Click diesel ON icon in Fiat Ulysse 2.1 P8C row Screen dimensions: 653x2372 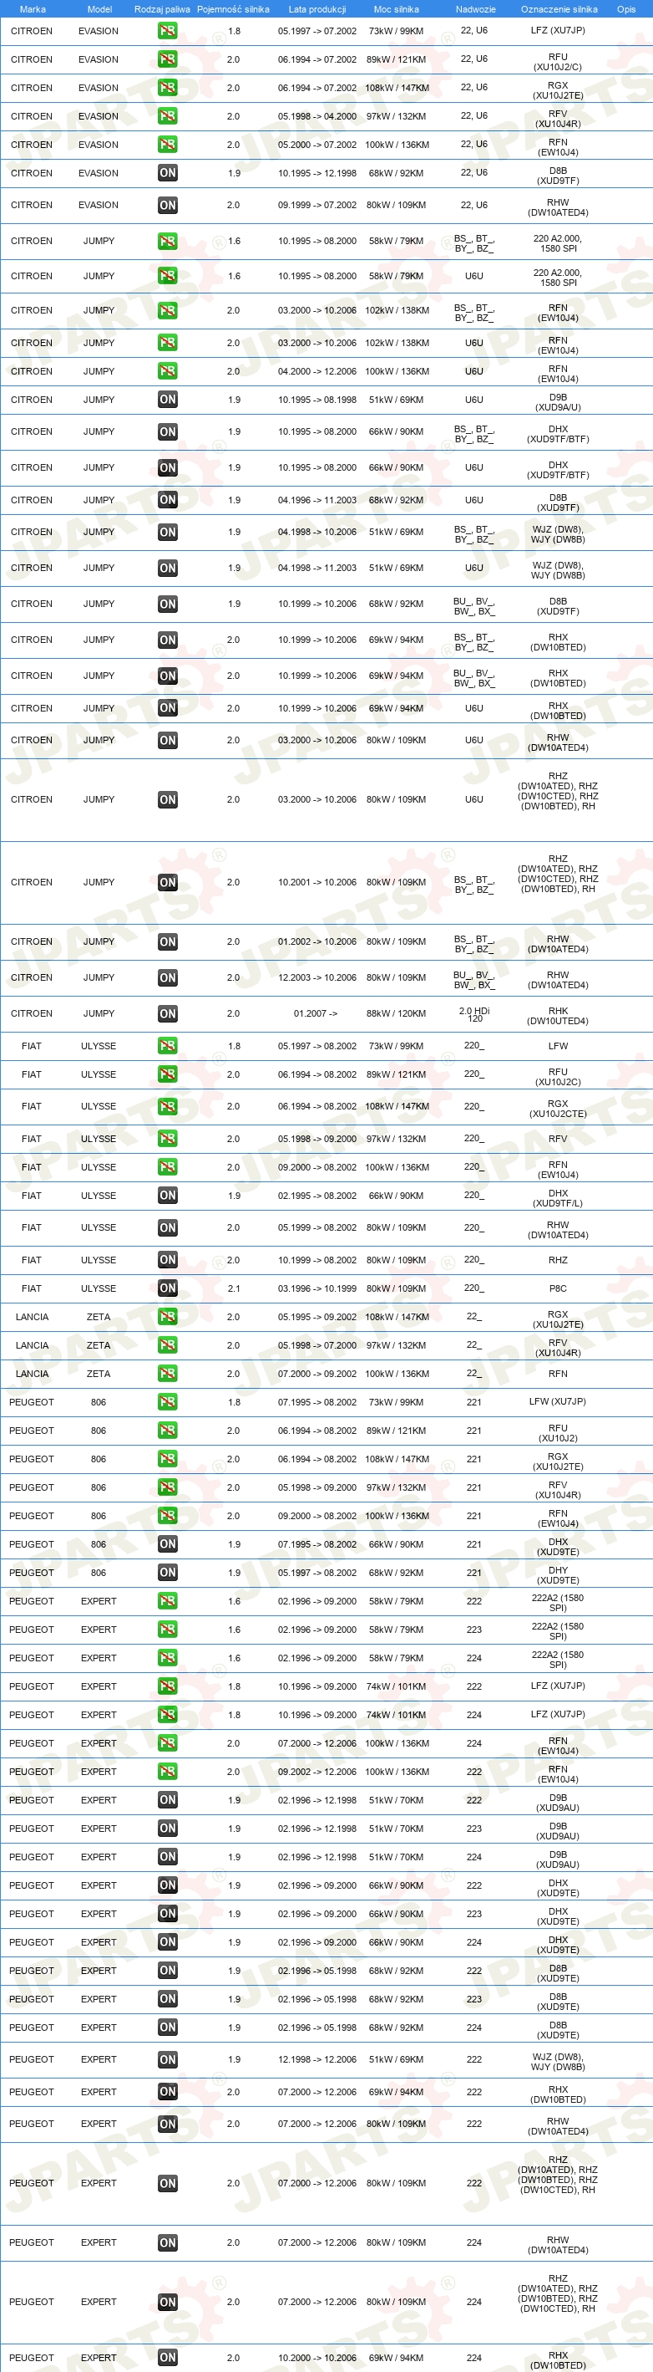pyautogui.click(x=167, y=1288)
